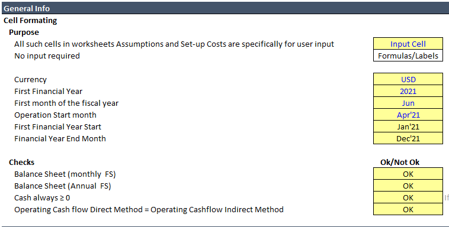This screenshot has height=227, width=449.
Task: Click the First Financial Year cell 2021
Action: pos(408,91)
